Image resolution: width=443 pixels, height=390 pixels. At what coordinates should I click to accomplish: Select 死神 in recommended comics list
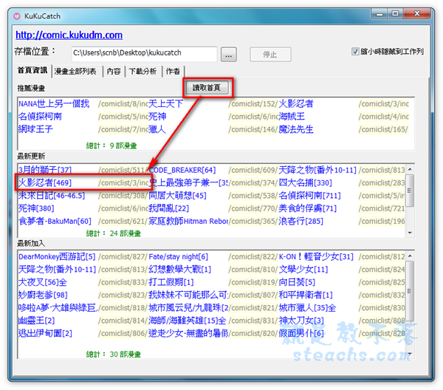pyautogui.click(x=157, y=117)
